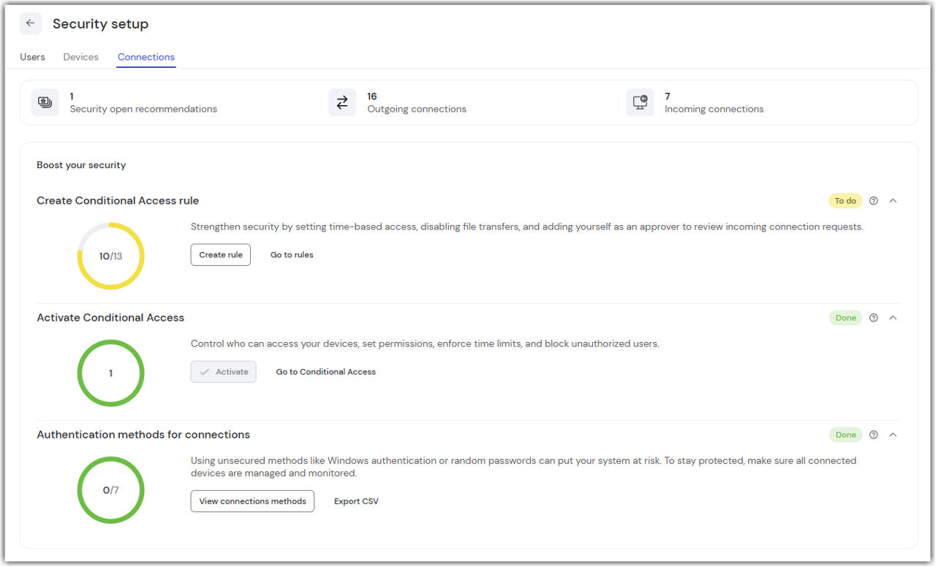The image size is (936, 567).
Task: Click the outgoing connections arrows icon
Action: tap(341, 102)
